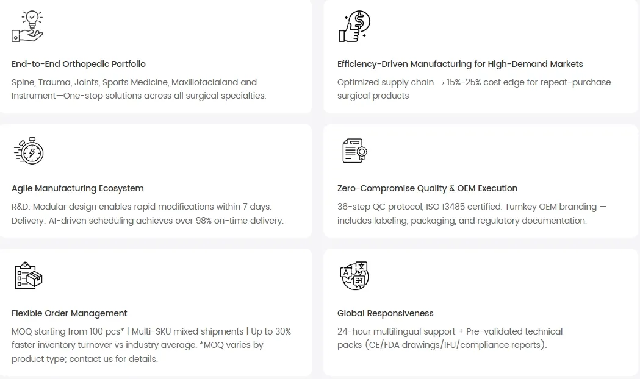Screen dimensions: 640x379
Task: Click the Agile Manufacturing Ecosystem title
Action: click(77, 188)
